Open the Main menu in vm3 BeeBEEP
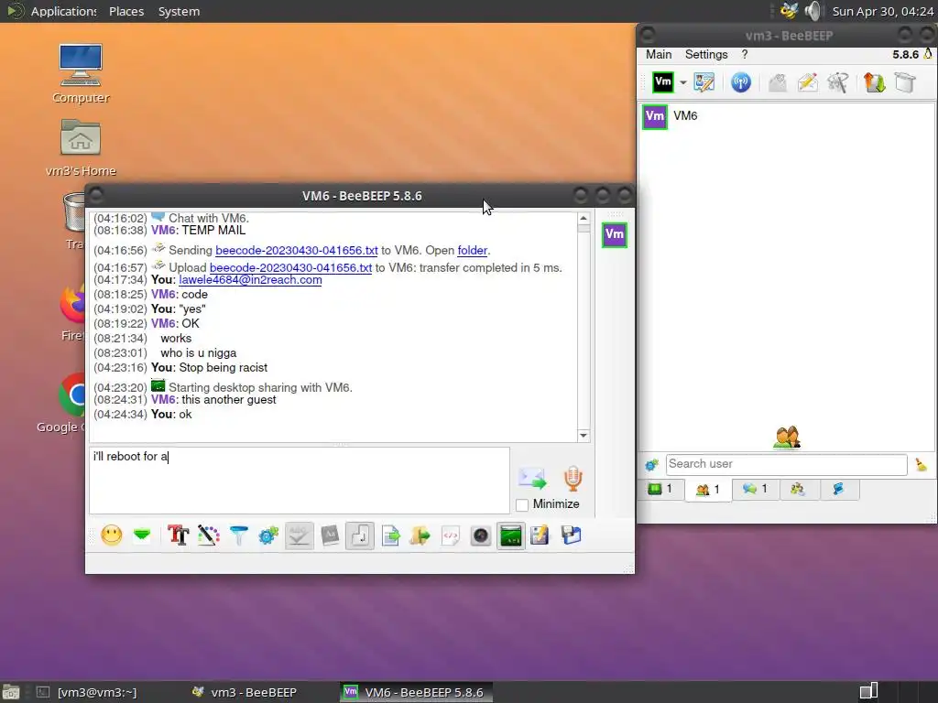 coord(659,54)
